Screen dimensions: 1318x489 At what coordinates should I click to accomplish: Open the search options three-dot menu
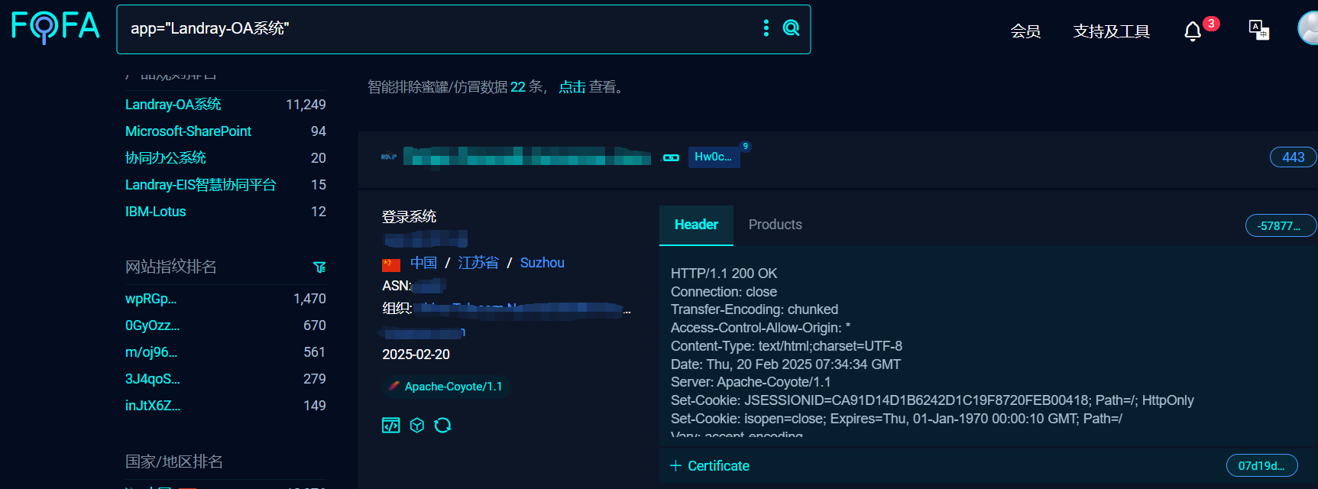point(766,28)
